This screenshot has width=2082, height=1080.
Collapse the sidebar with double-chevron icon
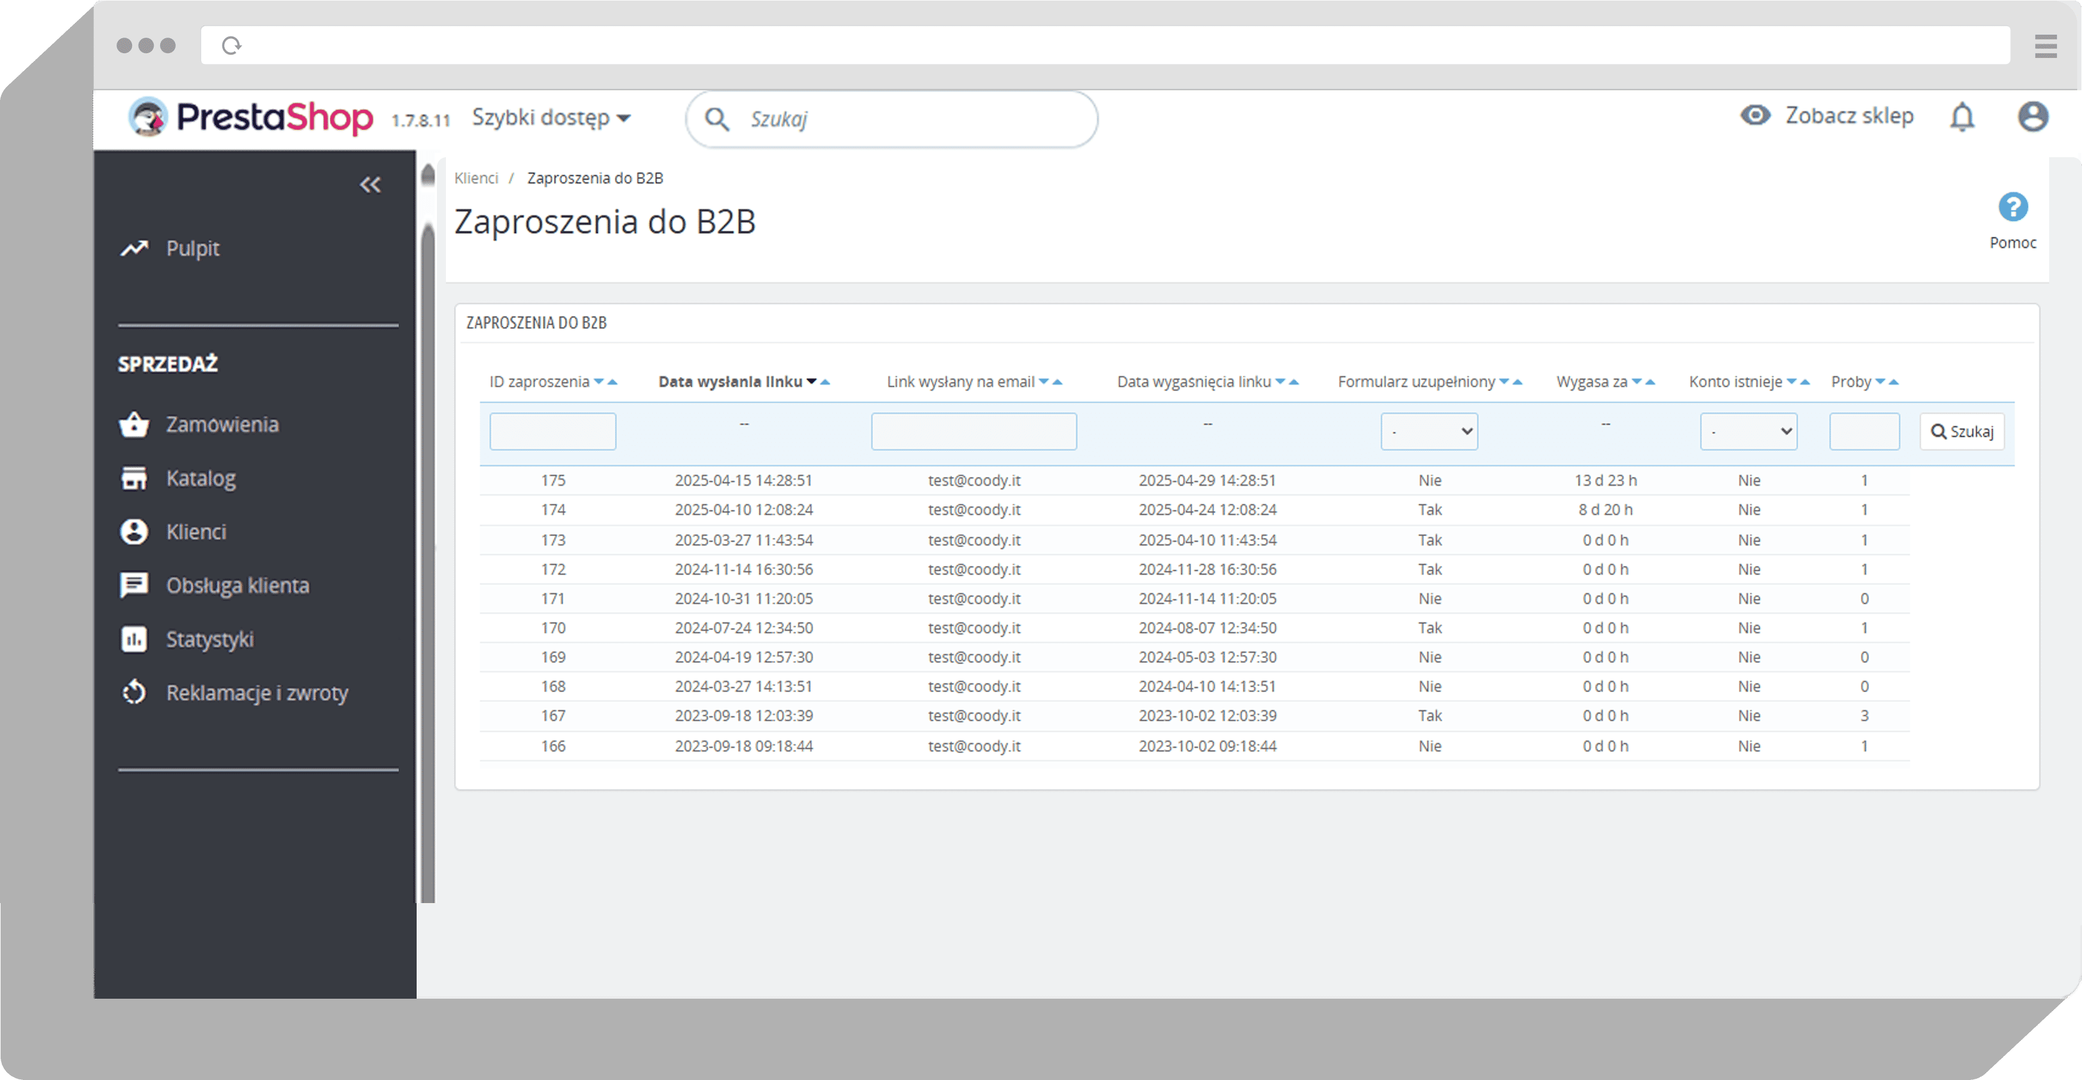(x=370, y=185)
